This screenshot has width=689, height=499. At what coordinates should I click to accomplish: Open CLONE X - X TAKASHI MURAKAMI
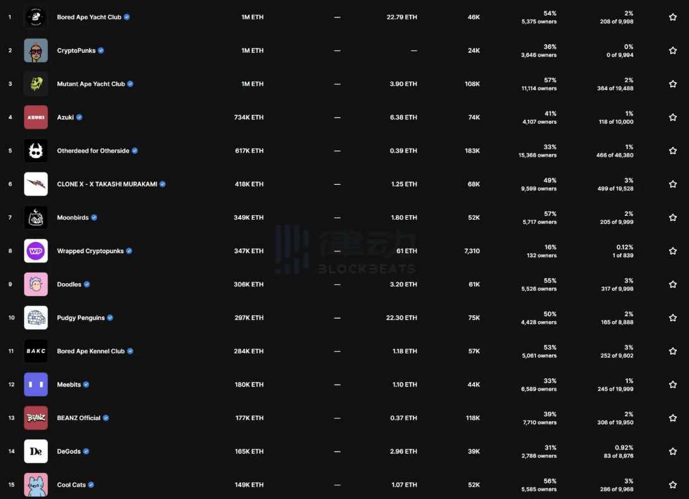click(107, 184)
